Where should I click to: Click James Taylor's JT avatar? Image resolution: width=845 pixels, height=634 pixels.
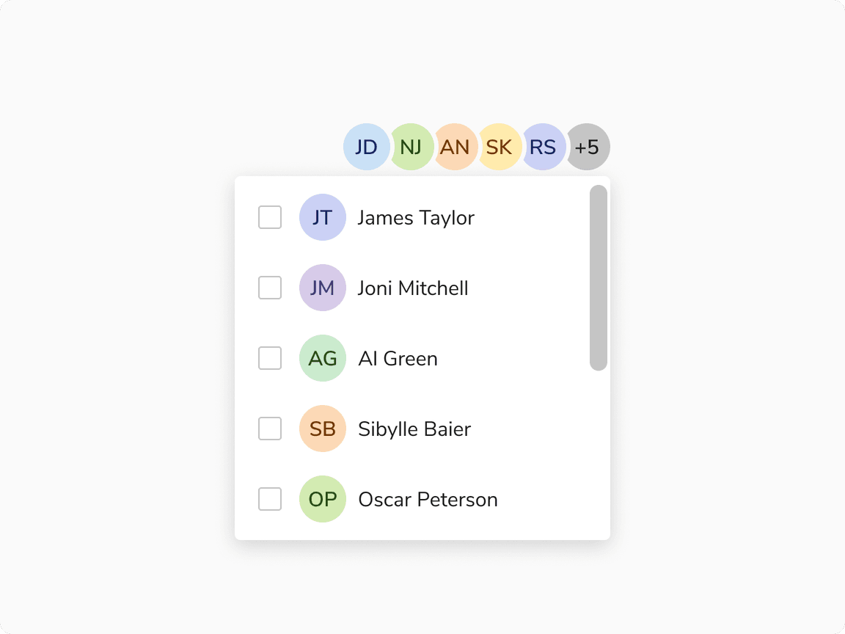click(323, 217)
